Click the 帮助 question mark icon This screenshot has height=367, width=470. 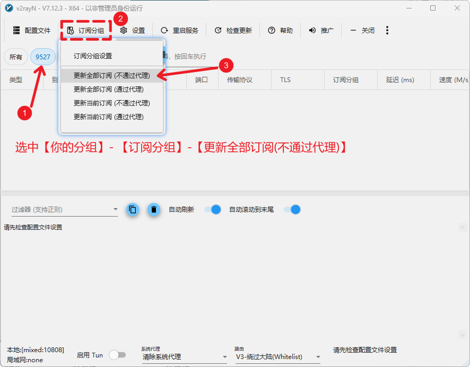pos(272,30)
